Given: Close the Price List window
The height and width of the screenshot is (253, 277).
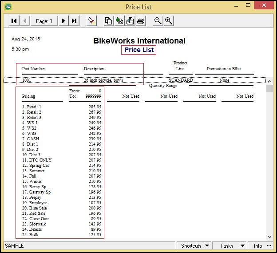Looking at the screenshot, I should tap(264, 5).
